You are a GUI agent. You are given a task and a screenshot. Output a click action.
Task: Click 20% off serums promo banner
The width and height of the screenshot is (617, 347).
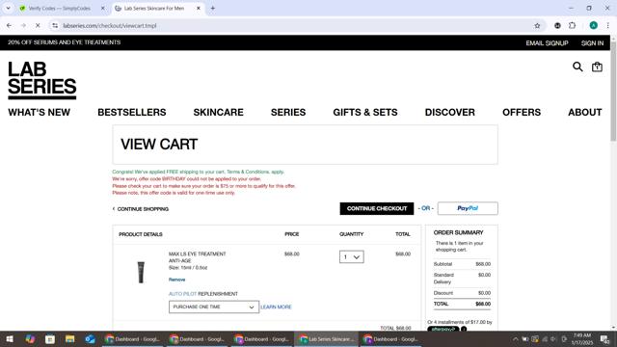coord(65,42)
